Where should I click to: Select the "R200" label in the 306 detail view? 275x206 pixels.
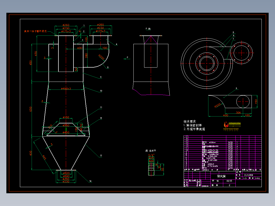point(217,105)
